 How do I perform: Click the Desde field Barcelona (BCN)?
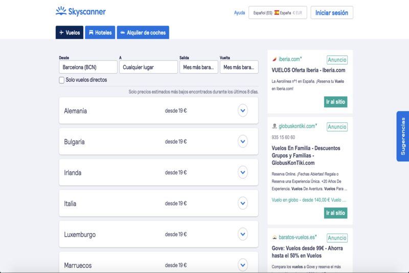(88, 67)
